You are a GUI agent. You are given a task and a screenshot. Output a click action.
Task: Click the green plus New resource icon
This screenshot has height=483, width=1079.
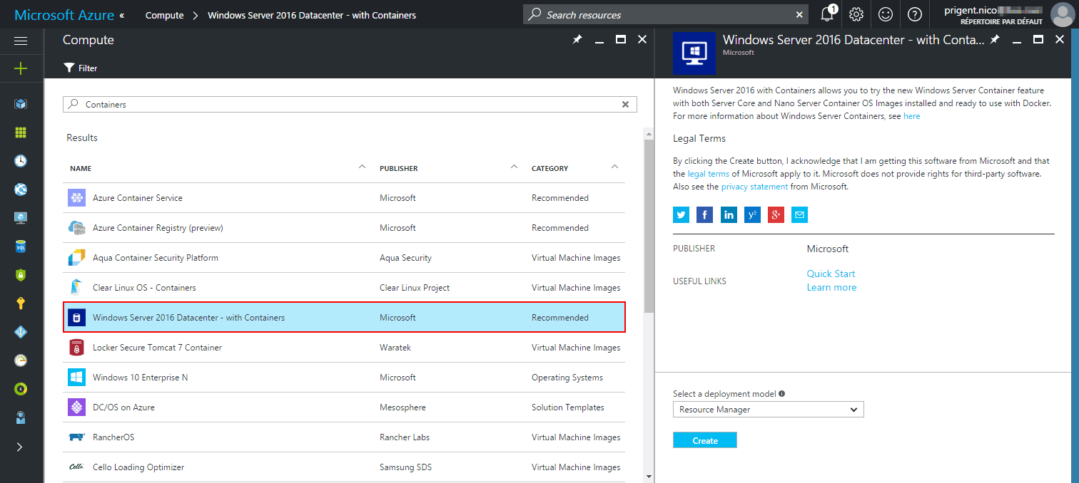[21, 68]
